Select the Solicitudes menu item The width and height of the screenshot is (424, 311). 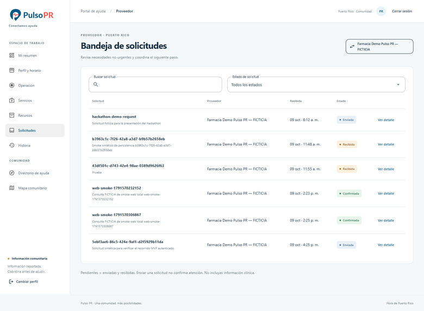pyautogui.click(x=35, y=130)
